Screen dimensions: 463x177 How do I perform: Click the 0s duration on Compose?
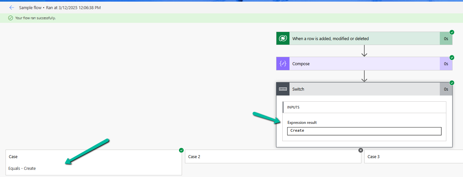point(446,64)
